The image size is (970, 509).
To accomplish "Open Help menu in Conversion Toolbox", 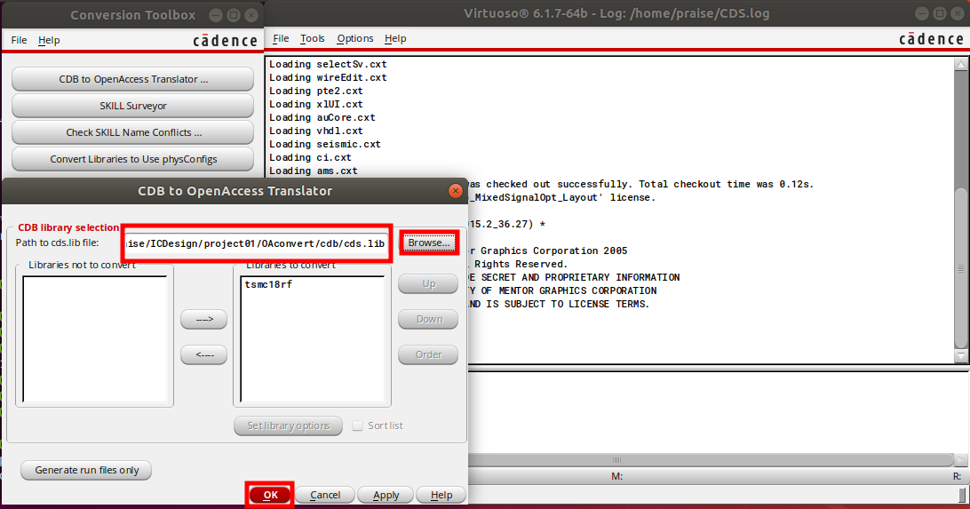I will coord(49,40).
